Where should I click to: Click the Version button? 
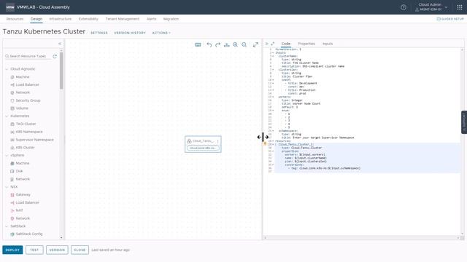[57, 250]
